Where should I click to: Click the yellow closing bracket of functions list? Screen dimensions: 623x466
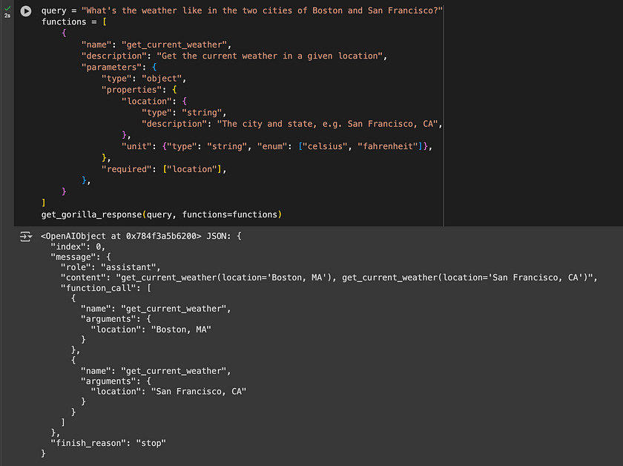tap(43, 203)
